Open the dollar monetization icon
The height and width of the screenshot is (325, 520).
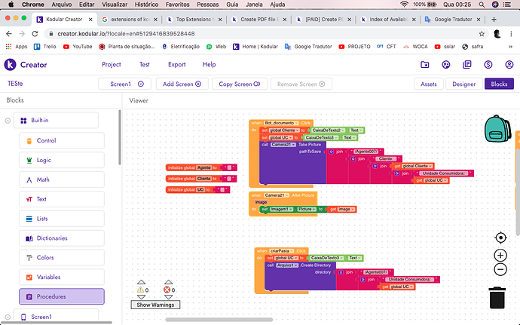pos(488,65)
